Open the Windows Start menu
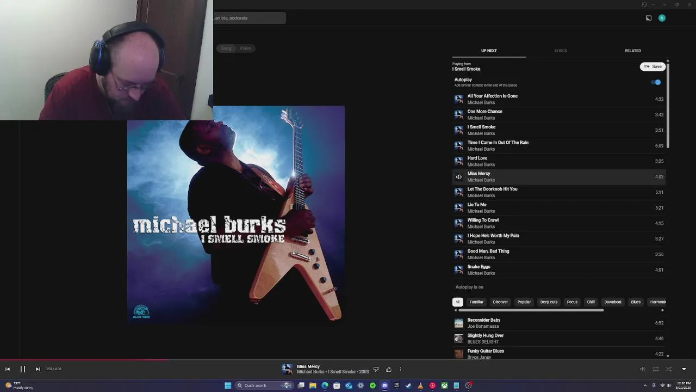 click(x=228, y=385)
